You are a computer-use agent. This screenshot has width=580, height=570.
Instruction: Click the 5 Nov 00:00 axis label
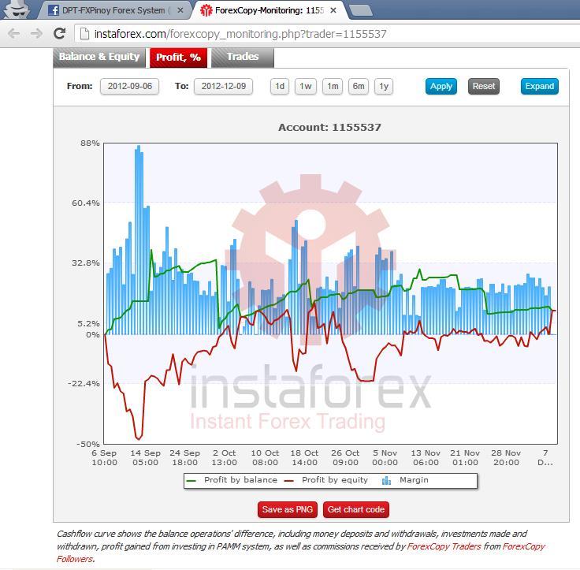[x=385, y=458]
